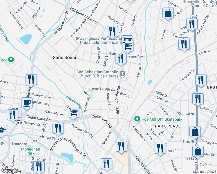The height and width of the screenshot is (174, 217).
Task: Select the Monroe St label
Action: point(107,138)
